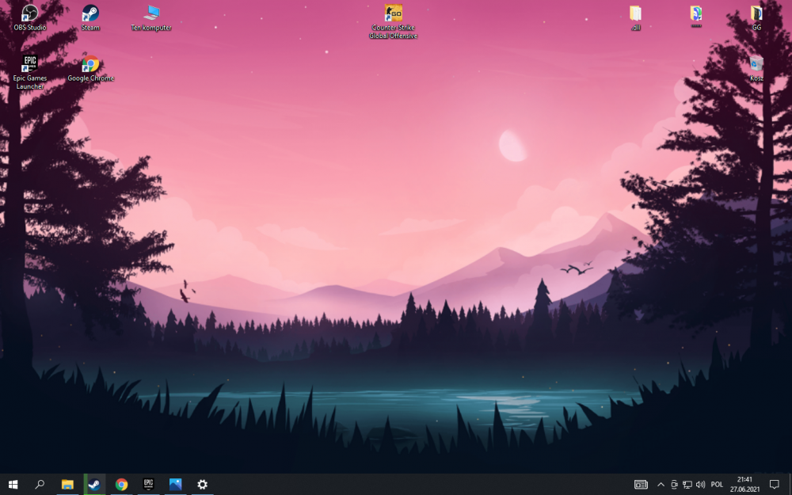This screenshot has width=792, height=495.
Task: Open Google Chrome from the taskbar
Action: click(x=121, y=485)
